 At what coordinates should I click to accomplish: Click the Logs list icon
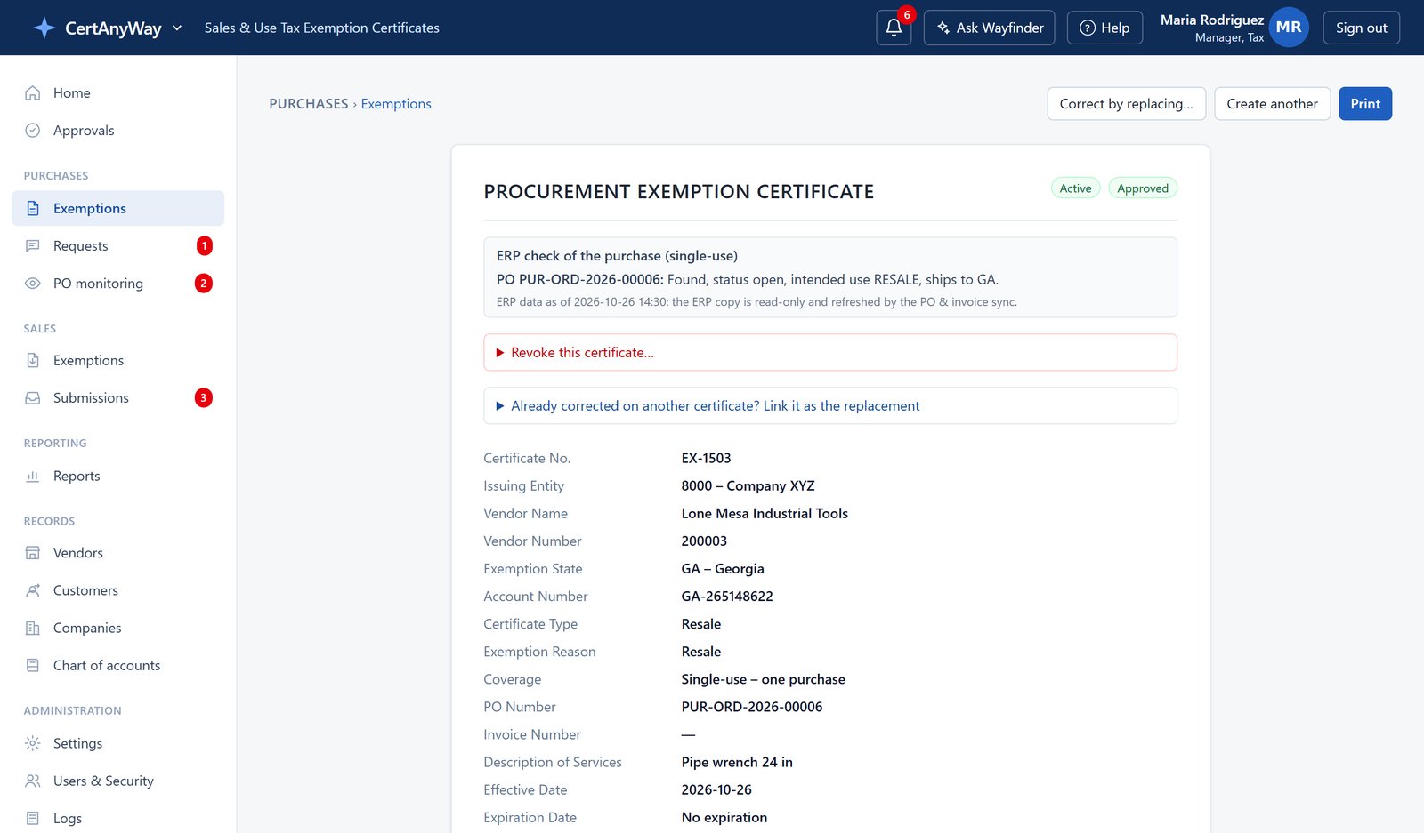point(33,818)
